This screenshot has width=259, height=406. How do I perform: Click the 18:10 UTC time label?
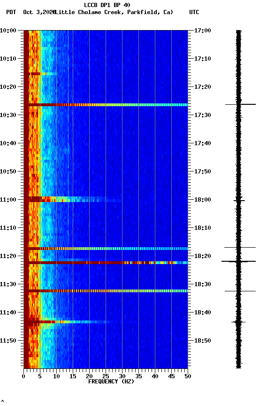(x=203, y=228)
